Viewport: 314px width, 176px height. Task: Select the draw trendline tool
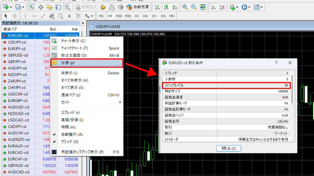43,16
